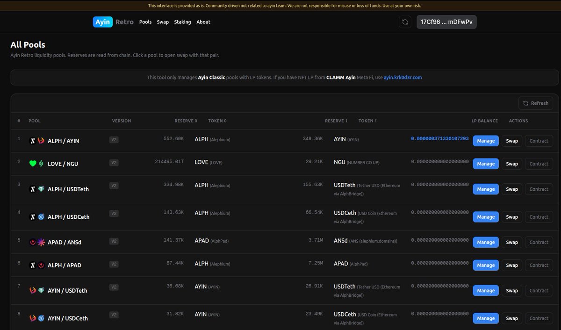Swap on the APAD / ANSd pool
The image size is (561, 330).
(x=512, y=242)
